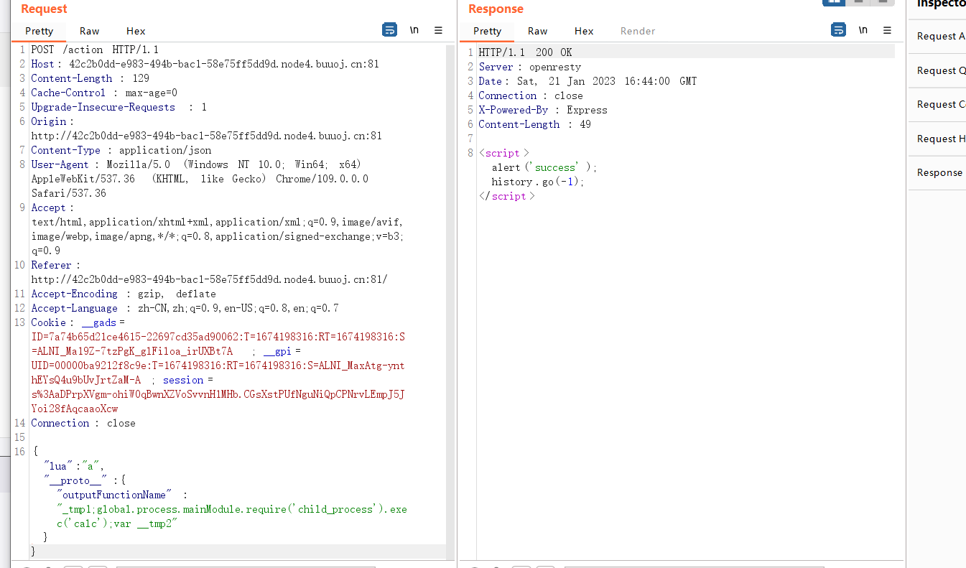Switch to the Raw tab in Response panel
This screenshot has height=568, width=966.
538,31
